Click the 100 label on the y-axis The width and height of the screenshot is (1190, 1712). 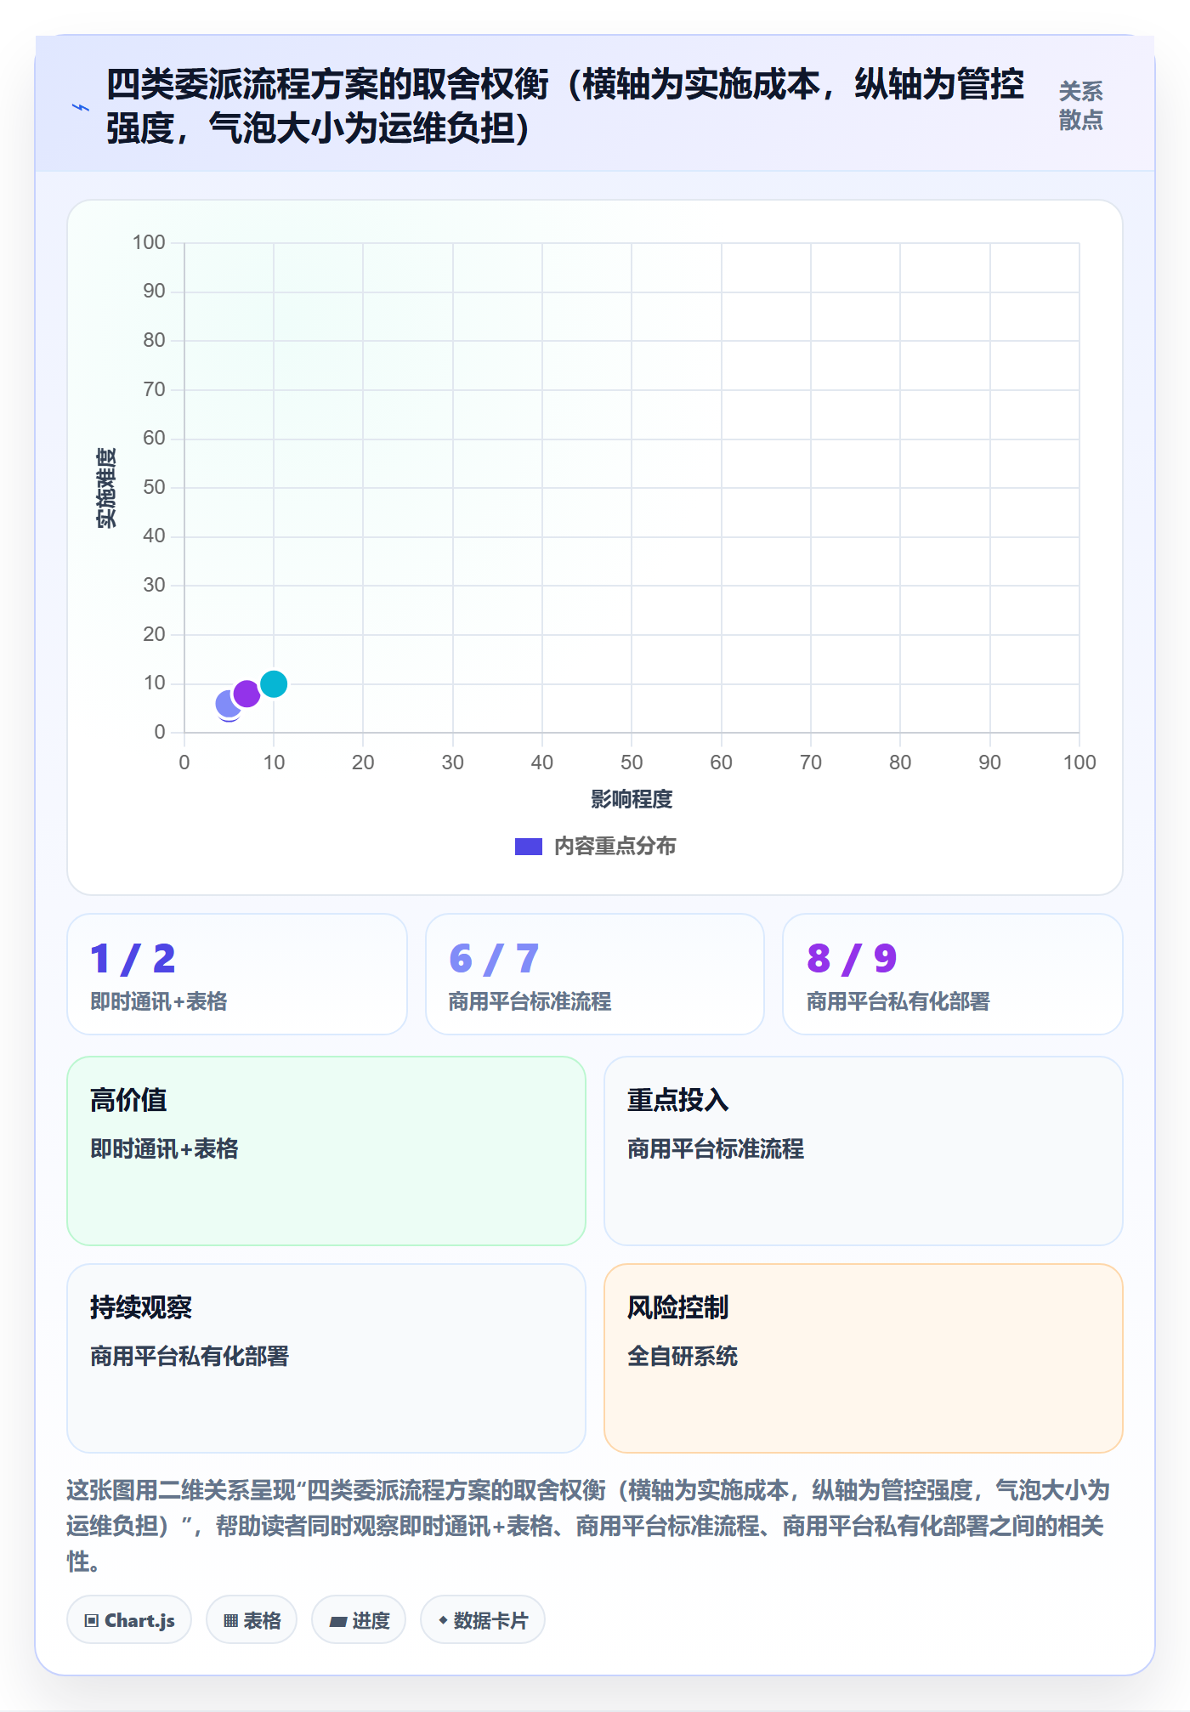[x=149, y=242]
